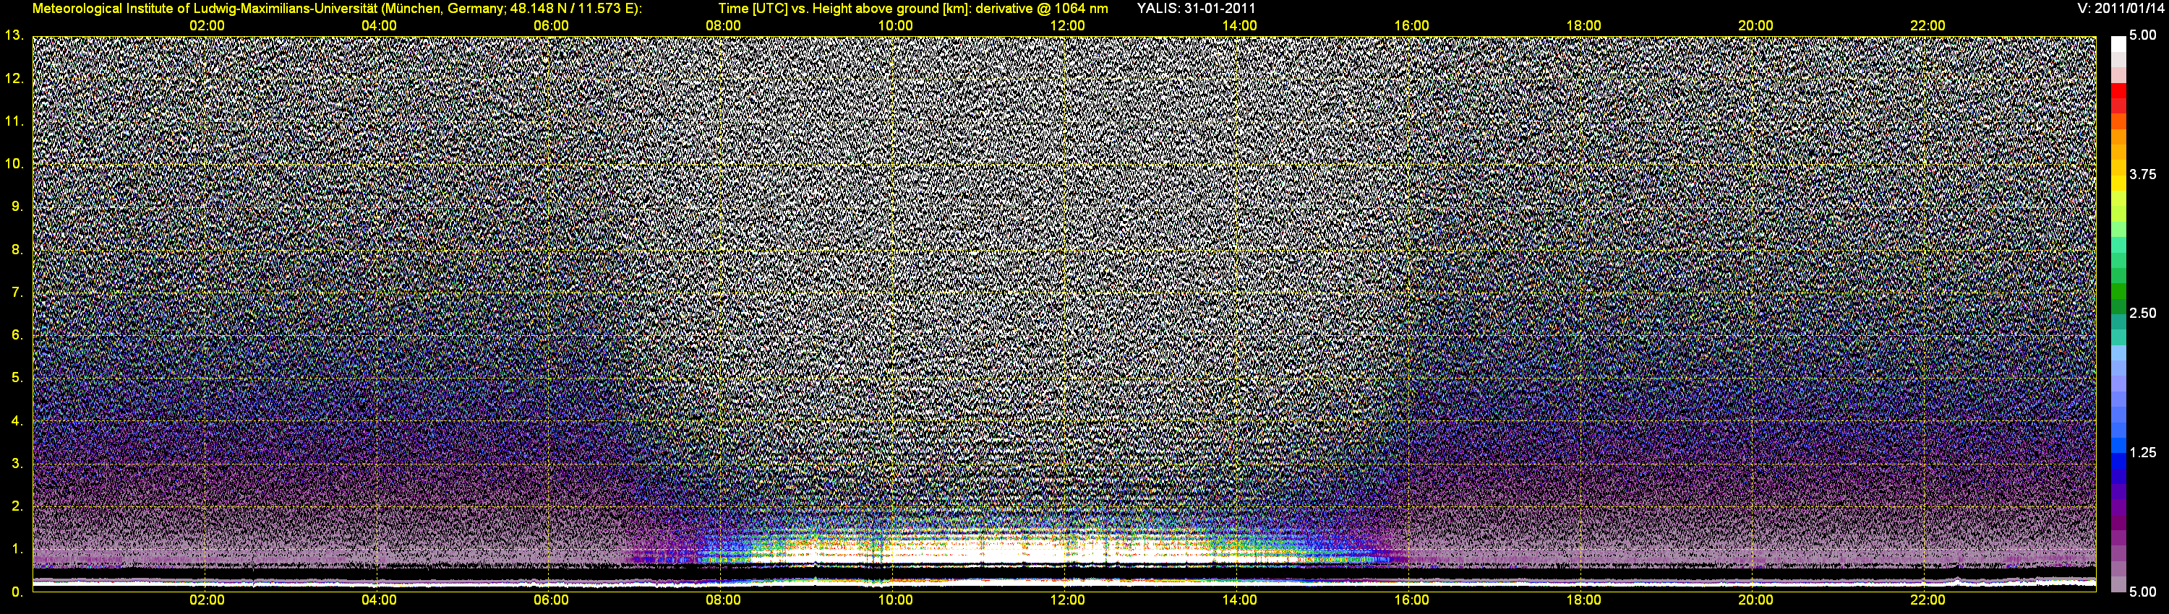Click the 0. km height axis label

pyautogui.click(x=17, y=592)
